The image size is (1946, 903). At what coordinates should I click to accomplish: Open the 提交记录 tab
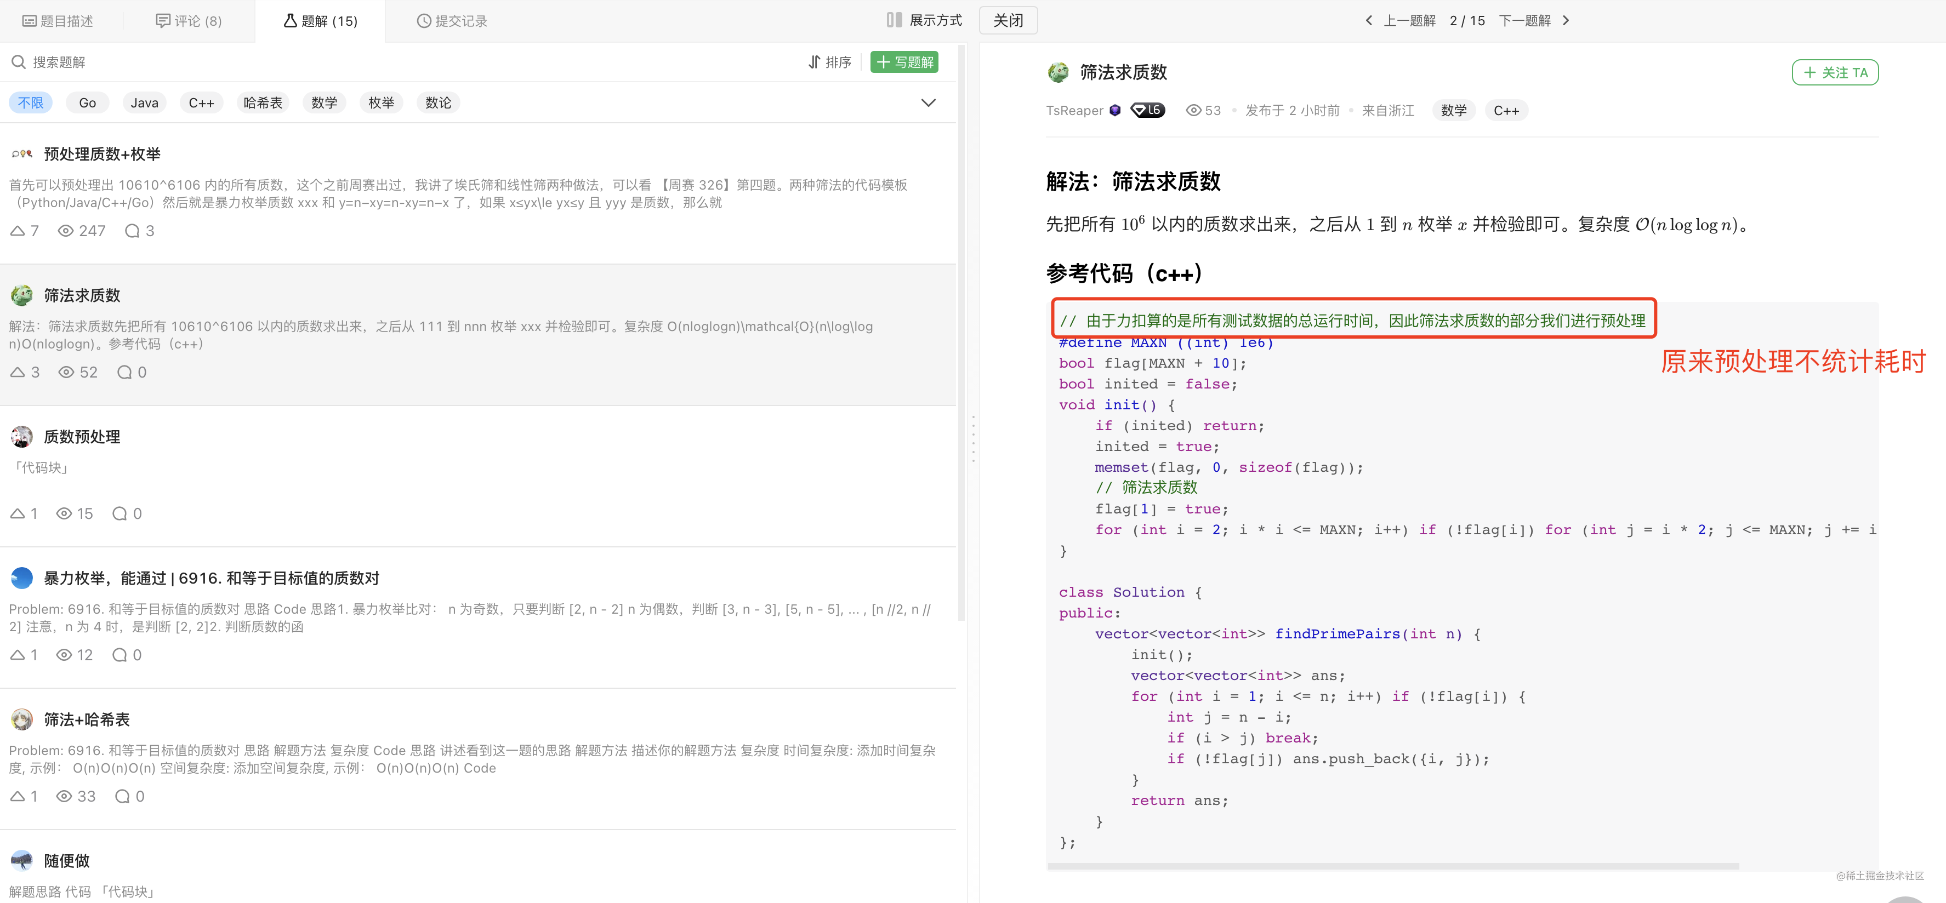coord(452,21)
